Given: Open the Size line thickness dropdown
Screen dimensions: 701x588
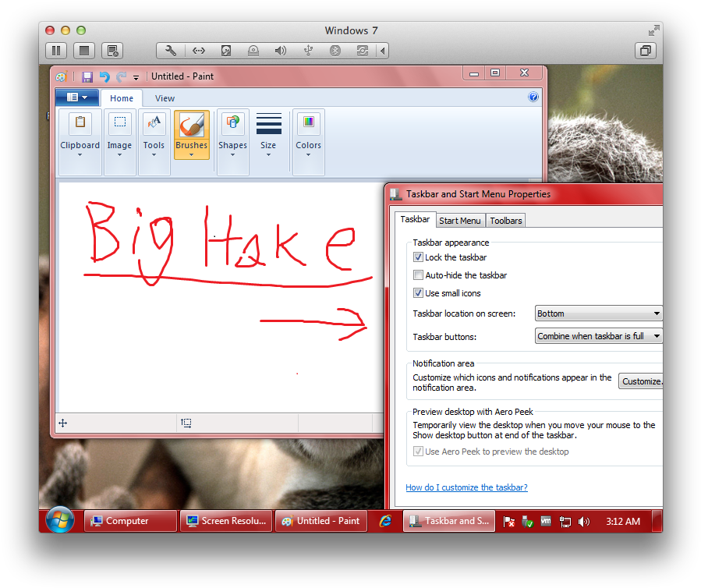Looking at the screenshot, I should coord(268,135).
